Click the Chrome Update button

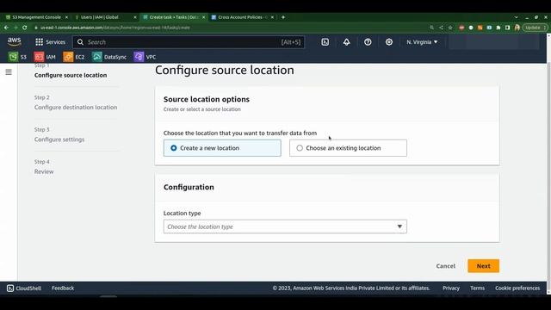(x=535, y=28)
